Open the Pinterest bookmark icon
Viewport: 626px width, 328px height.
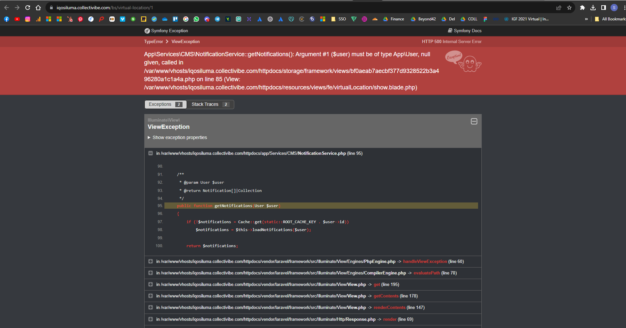(80, 19)
